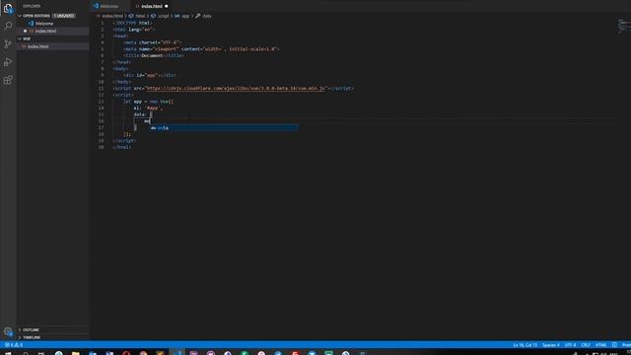The height and width of the screenshot is (355, 631).
Task: Click the errors and warnings status indicator
Action: click(13, 345)
